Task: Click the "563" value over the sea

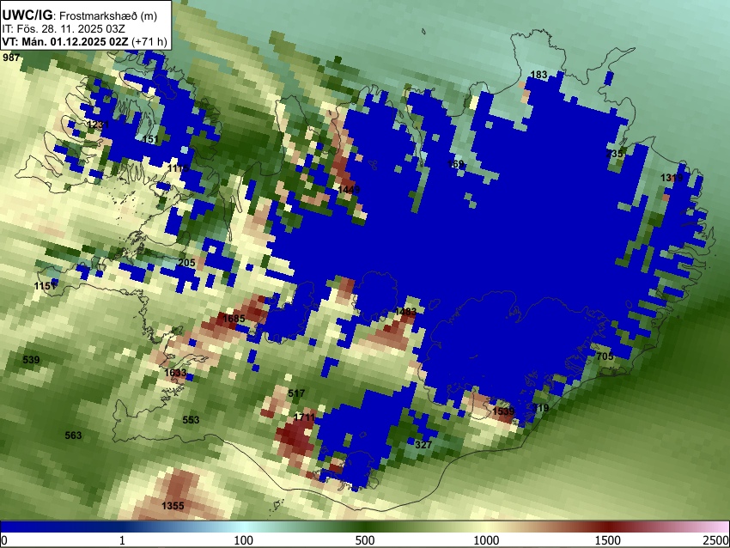Action: point(73,435)
